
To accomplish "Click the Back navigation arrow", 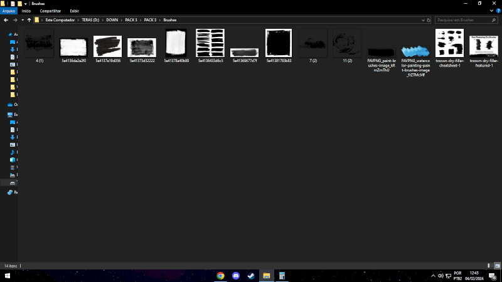I will pyautogui.click(x=6, y=20).
